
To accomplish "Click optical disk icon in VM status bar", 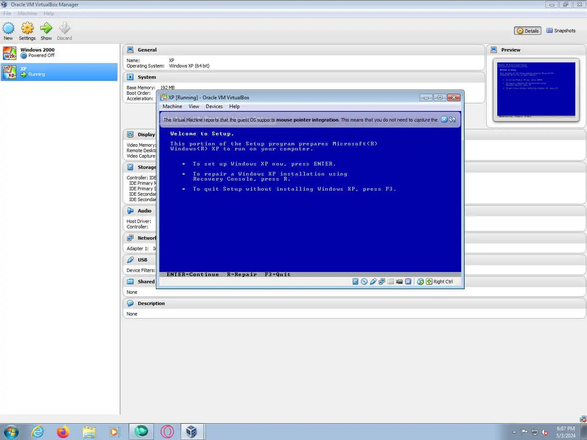I will point(364,282).
